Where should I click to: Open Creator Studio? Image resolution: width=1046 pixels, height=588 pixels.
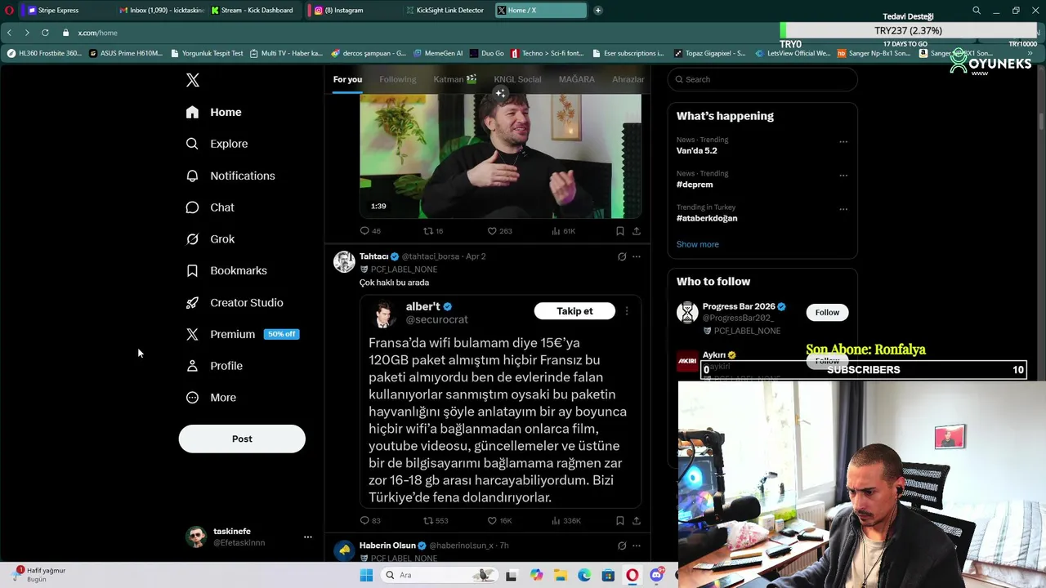pos(235,302)
